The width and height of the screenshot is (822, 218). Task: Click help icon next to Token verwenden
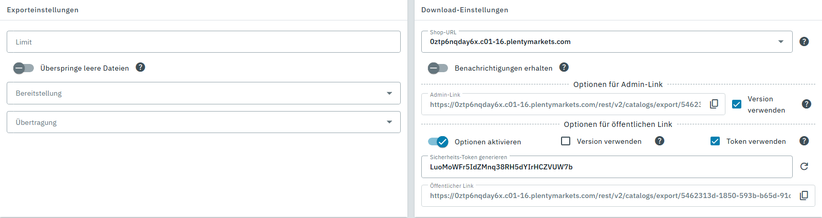(804, 141)
